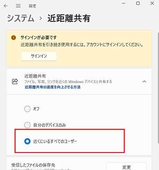
Task: Click the サインイン button
Action: pyautogui.click(x=39, y=56)
